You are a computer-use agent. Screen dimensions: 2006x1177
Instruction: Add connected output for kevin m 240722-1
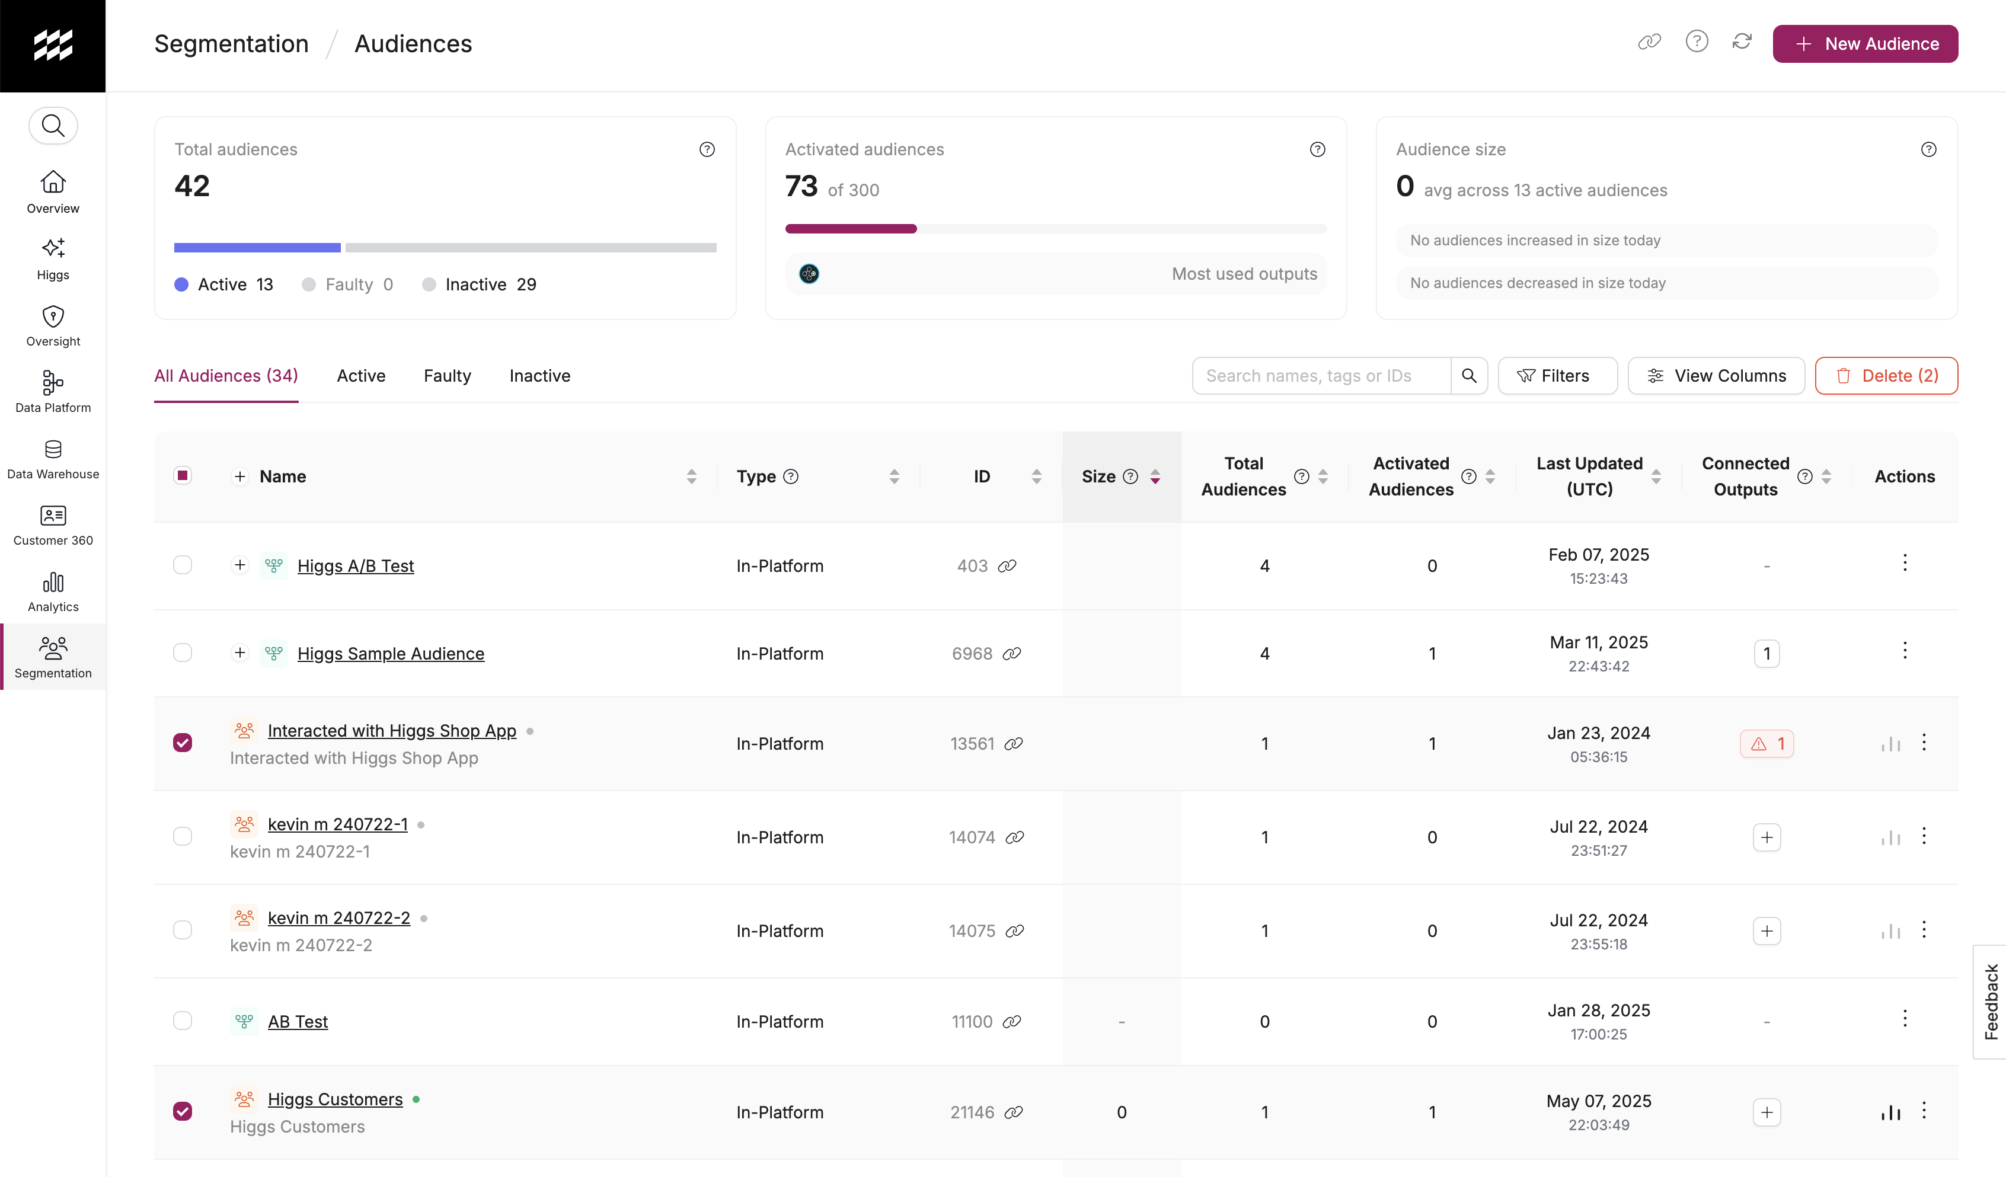pyautogui.click(x=1767, y=837)
